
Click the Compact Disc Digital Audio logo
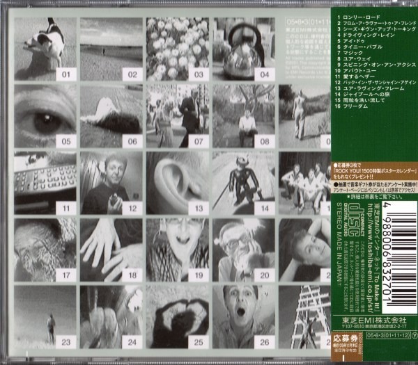pyautogui.click(x=355, y=220)
